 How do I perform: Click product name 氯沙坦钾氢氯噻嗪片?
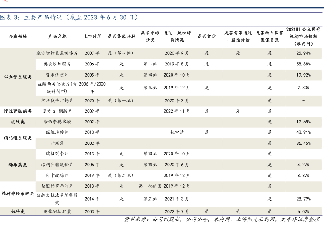coord(57,53)
